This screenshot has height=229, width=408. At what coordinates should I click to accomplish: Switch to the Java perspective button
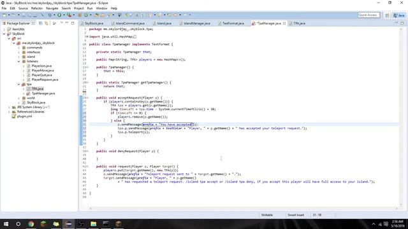click(x=399, y=15)
